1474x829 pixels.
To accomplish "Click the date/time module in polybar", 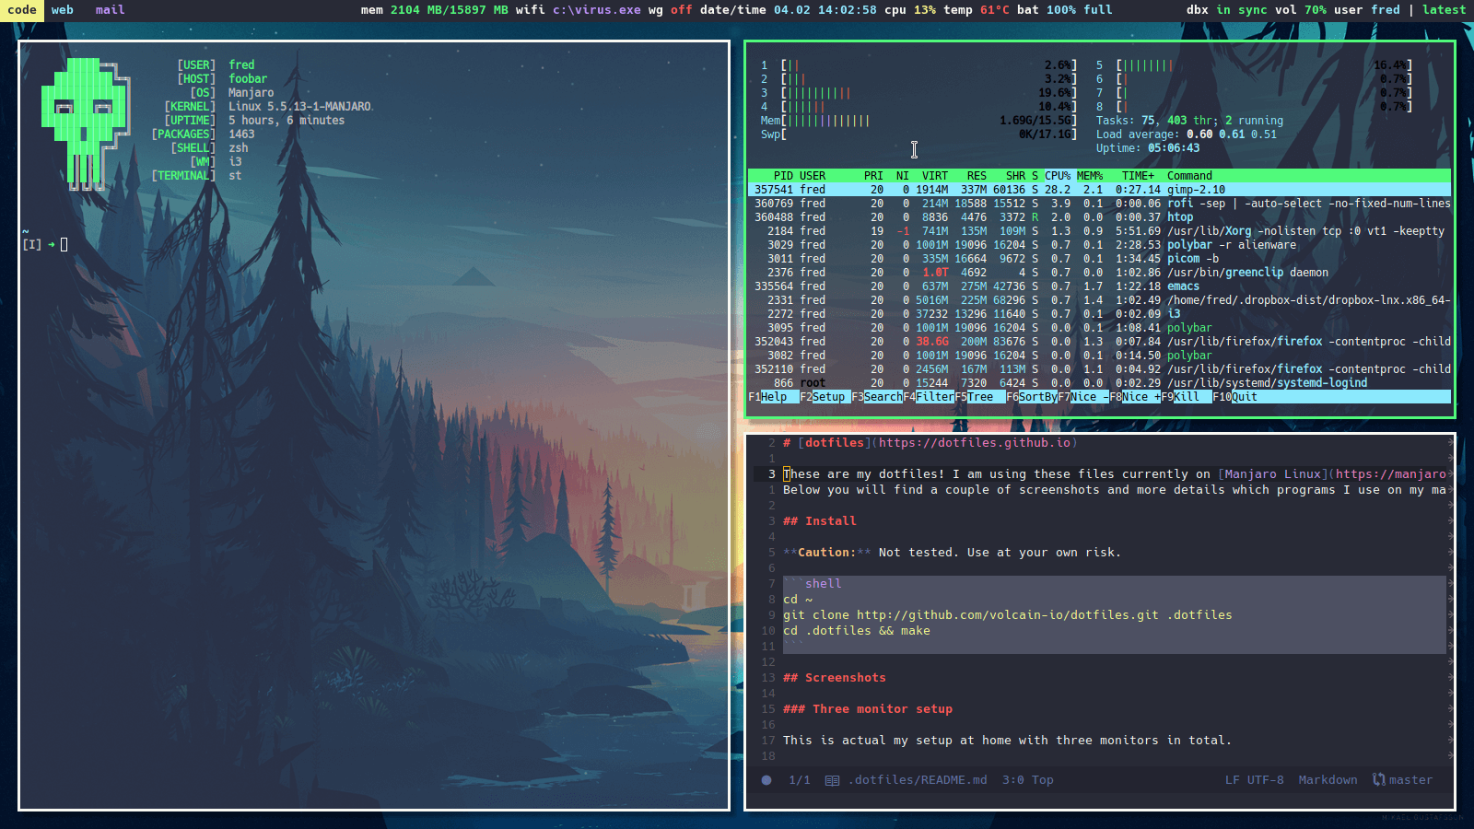I will point(788,10).
